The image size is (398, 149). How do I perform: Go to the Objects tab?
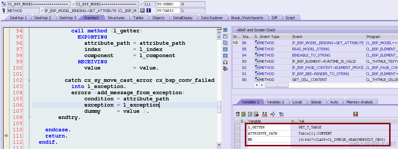158,18
